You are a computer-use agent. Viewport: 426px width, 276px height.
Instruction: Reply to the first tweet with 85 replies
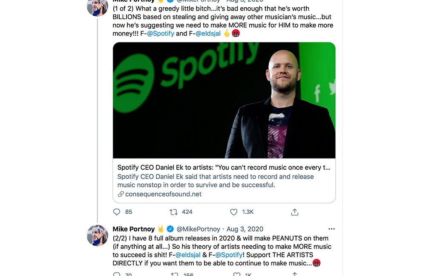point(117,211)
